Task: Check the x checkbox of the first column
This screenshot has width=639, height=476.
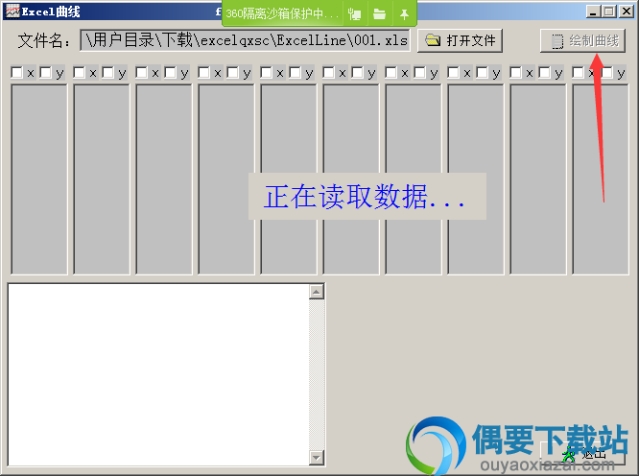Action: tap(16, 73)
